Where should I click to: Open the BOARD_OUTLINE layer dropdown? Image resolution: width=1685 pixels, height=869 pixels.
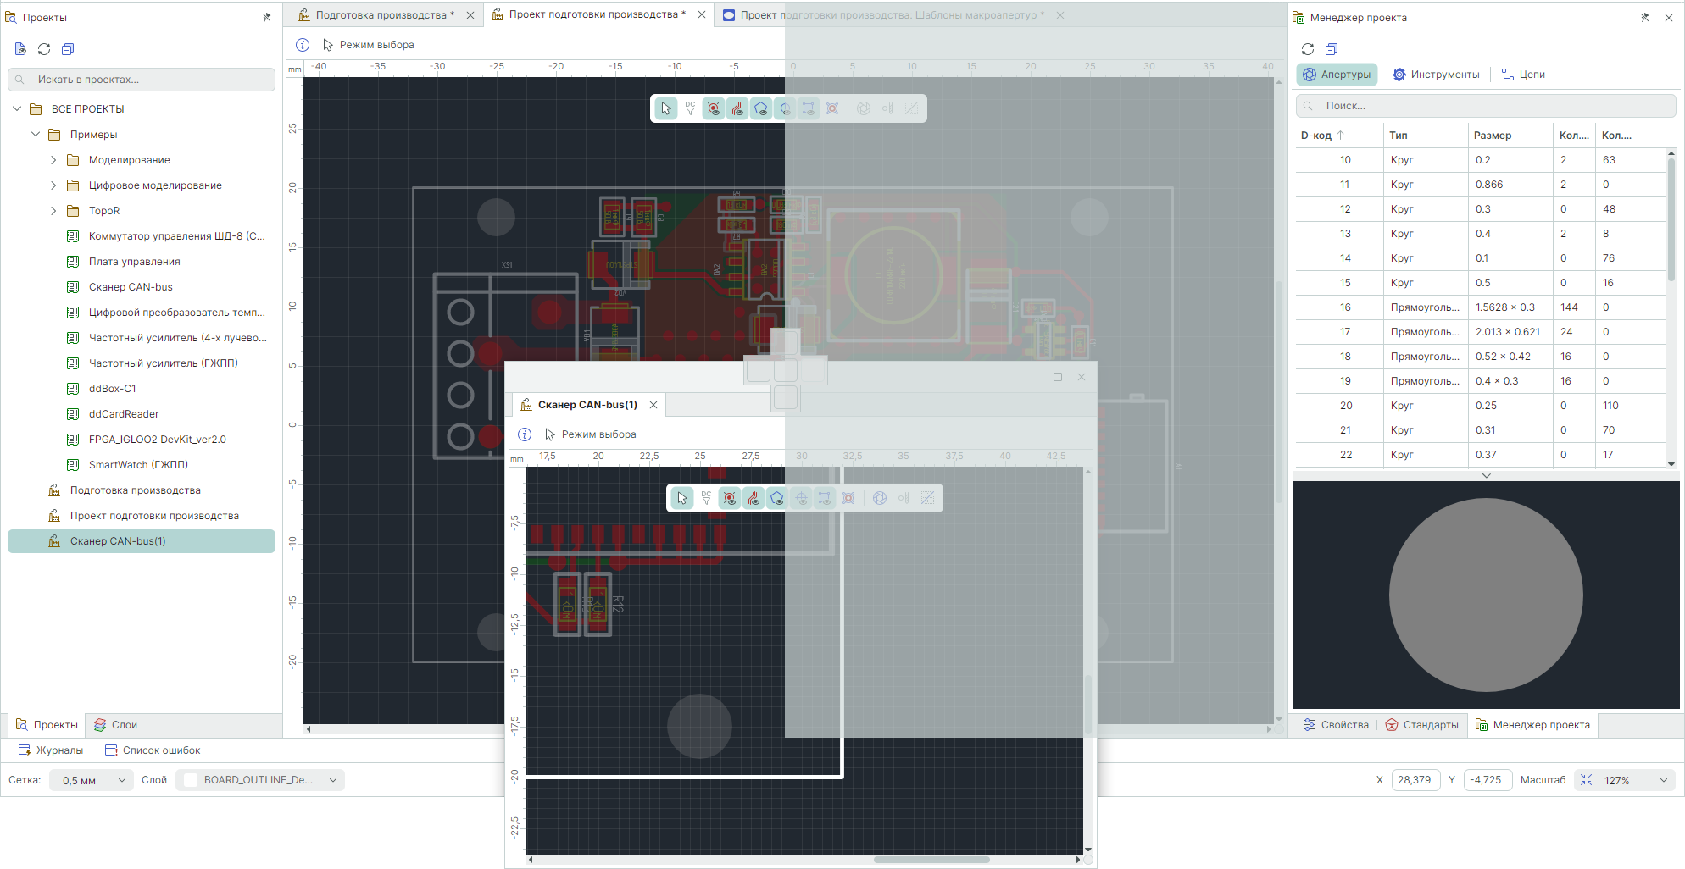tap(260, 780)
